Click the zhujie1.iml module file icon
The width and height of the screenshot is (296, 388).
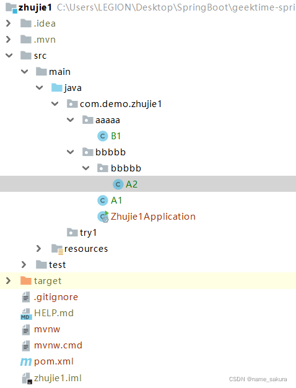(27, 378)
